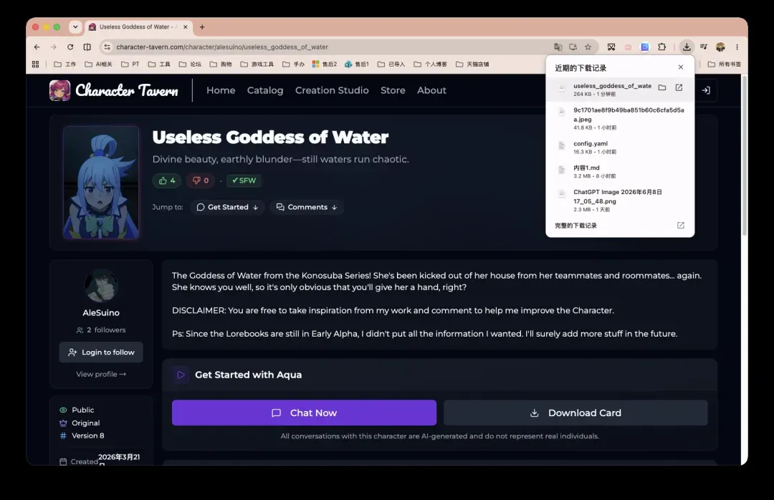Jump to Comments section
Screen dimensions: 774x500
click(x=307, y=207)
